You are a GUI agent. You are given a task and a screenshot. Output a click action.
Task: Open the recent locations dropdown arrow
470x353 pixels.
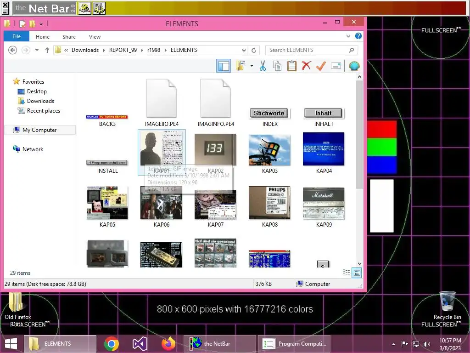pos(37,50)
